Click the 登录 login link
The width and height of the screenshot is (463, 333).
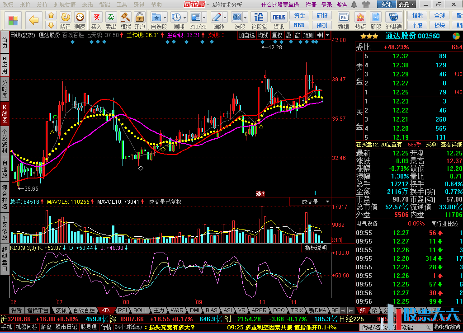(326, 5)
